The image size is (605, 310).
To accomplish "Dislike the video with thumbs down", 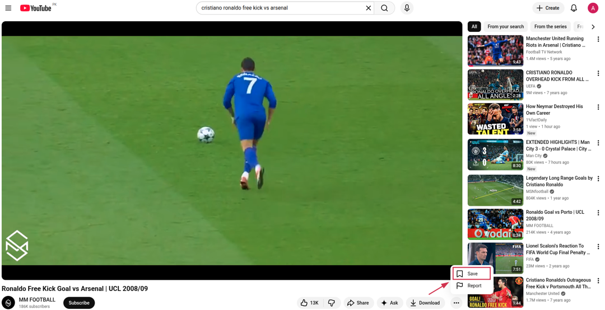I will pos(332,303).
